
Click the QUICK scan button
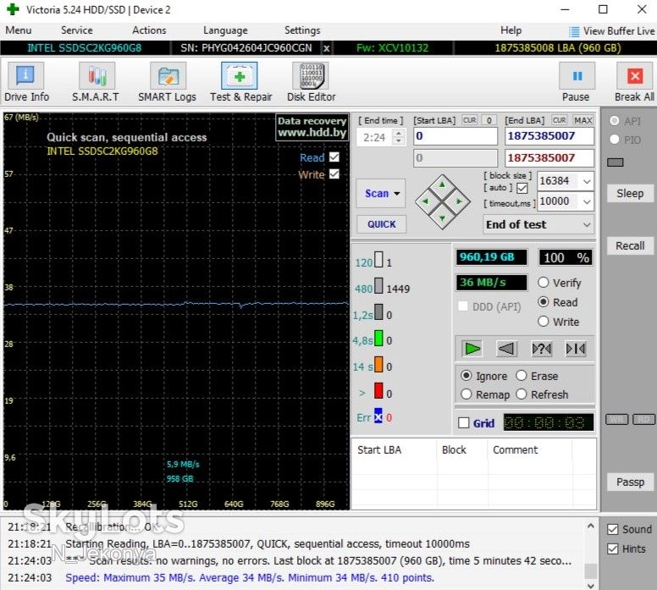(381, 224)
